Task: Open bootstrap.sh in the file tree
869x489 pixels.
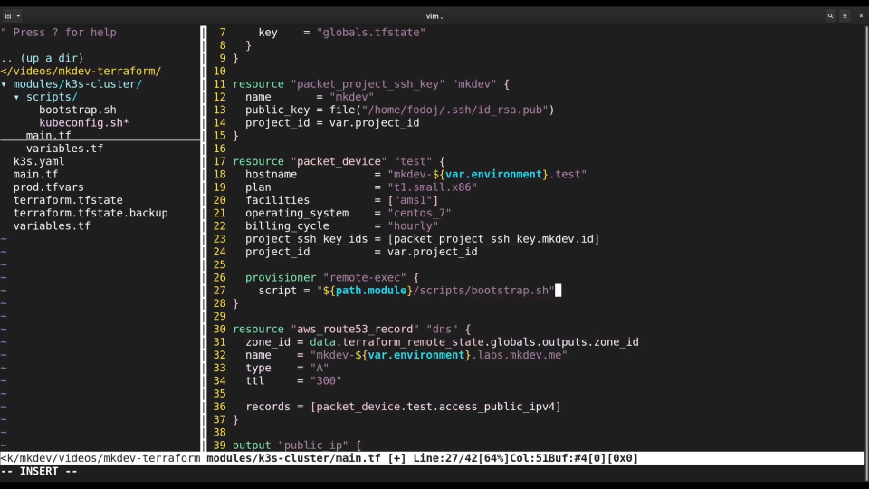Action: click(x=78, y=110)
